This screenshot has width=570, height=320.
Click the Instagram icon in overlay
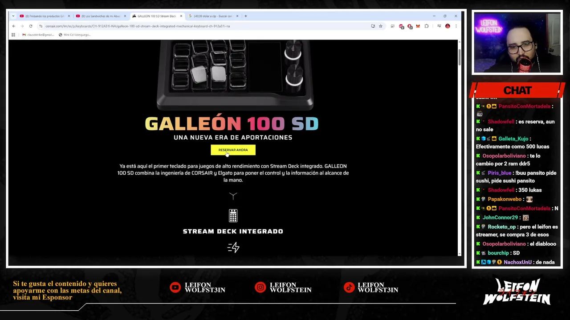click(x=260, y=288)
